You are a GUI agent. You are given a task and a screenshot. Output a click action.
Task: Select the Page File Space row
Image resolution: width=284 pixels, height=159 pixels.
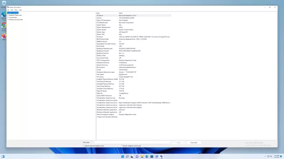click(x=134, y=91)
